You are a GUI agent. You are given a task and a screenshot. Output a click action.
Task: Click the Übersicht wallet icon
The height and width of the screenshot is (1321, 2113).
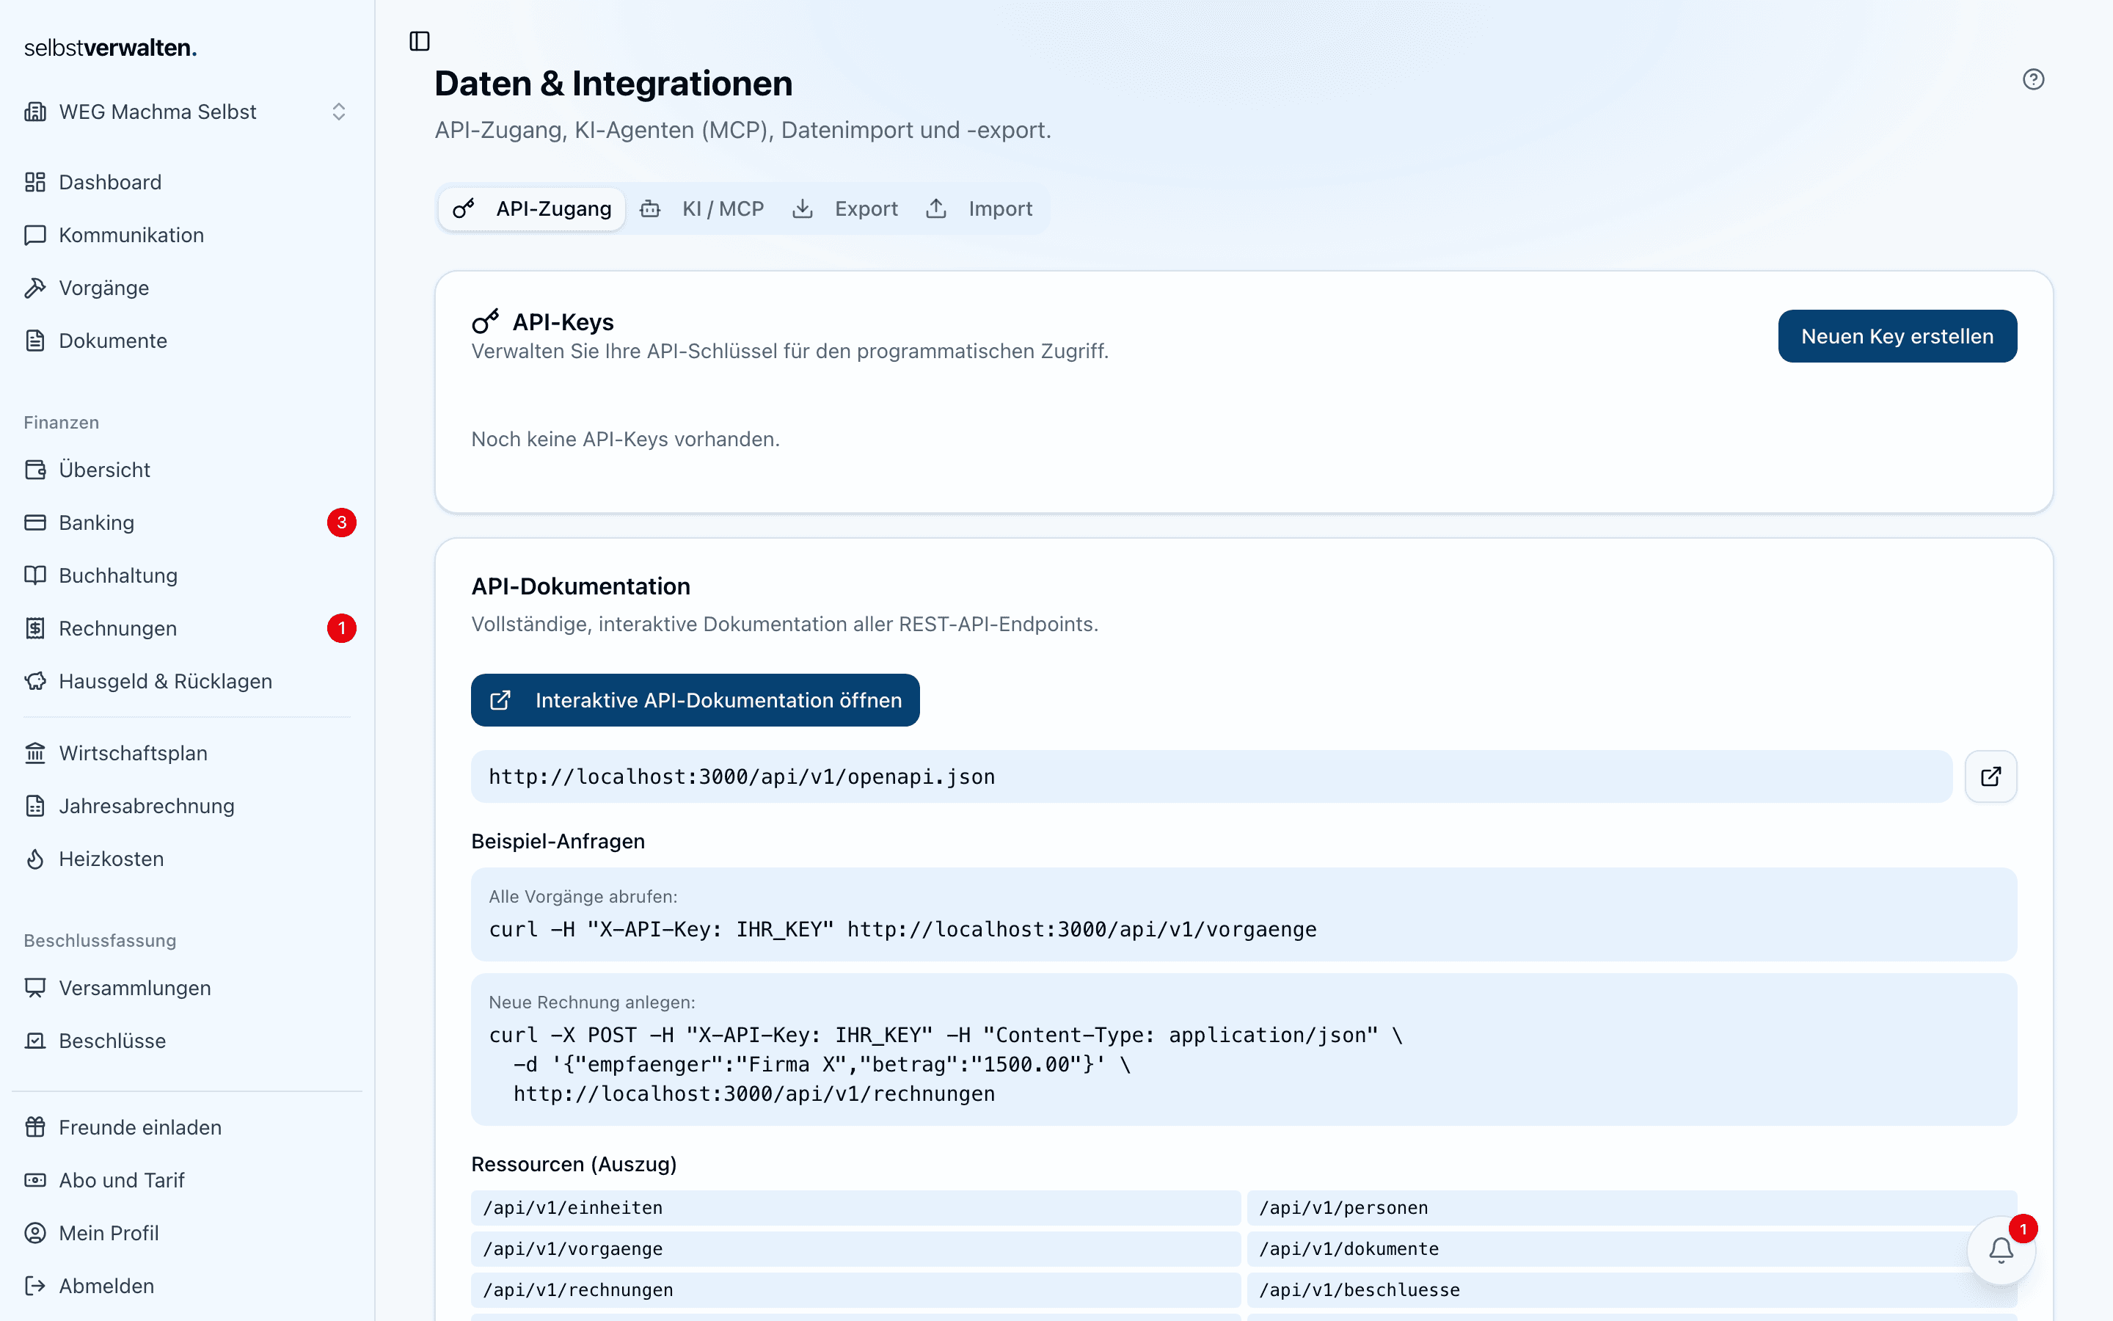pos(35,470)
